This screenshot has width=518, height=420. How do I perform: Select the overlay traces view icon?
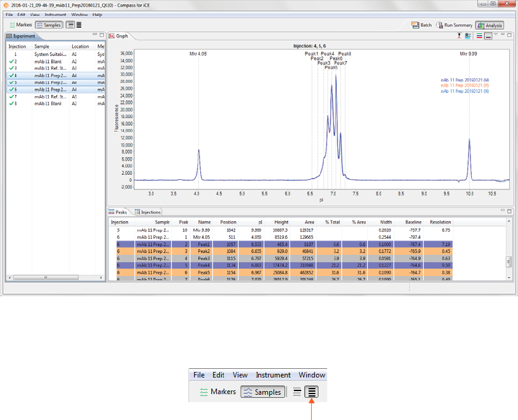pyautogui.click(x=488, y=36)
